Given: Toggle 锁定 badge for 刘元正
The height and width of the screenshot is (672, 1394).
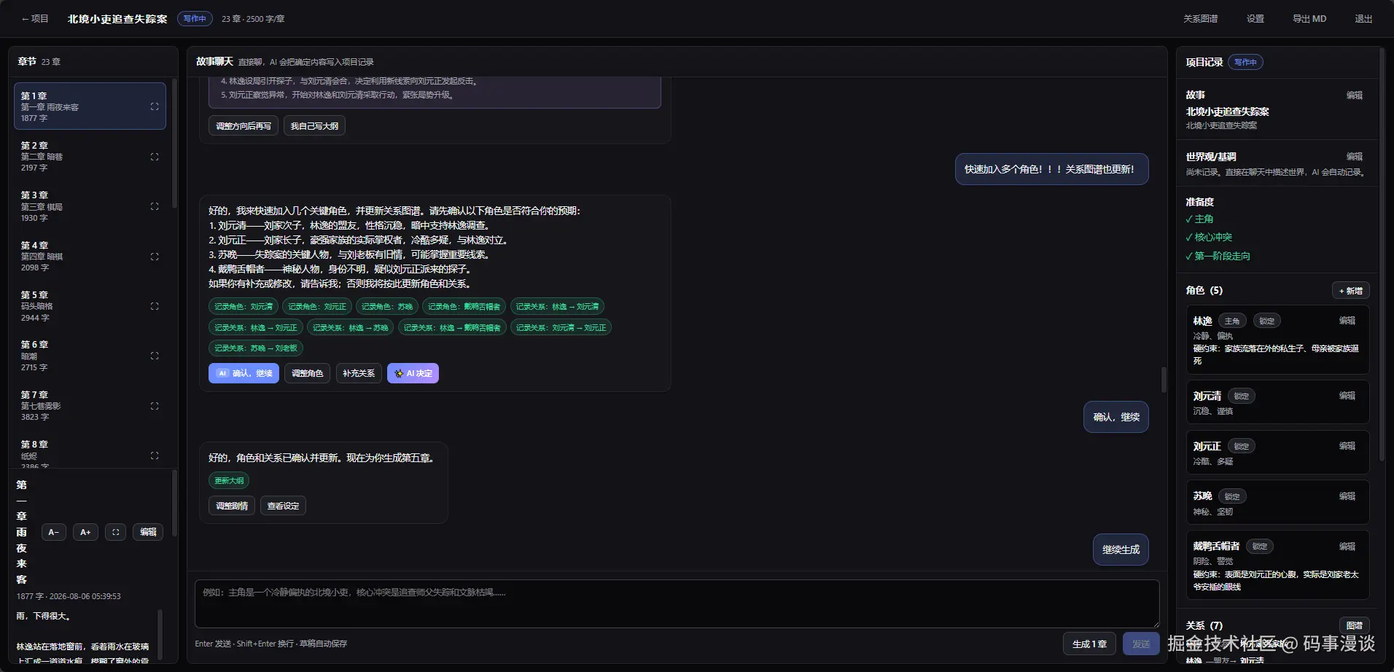Looking at the screenshot, I should 1242,447.
